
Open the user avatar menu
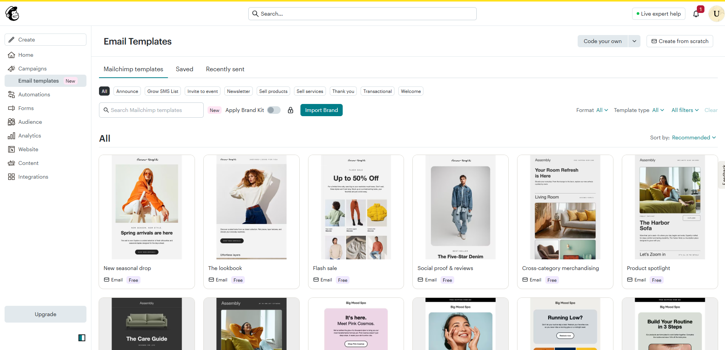click(x=716, y=14)
